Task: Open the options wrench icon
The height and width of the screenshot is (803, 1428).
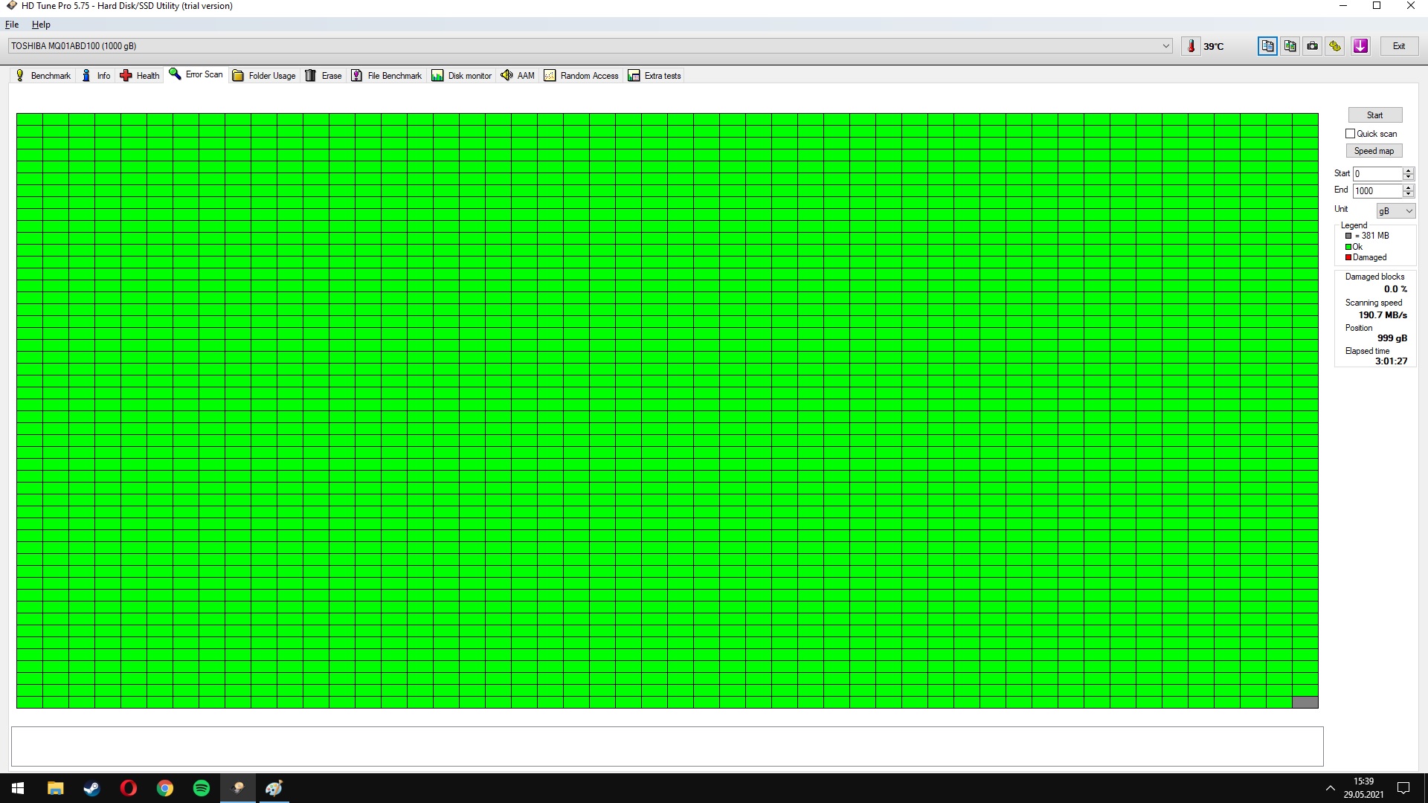Action: point(1335,46)
